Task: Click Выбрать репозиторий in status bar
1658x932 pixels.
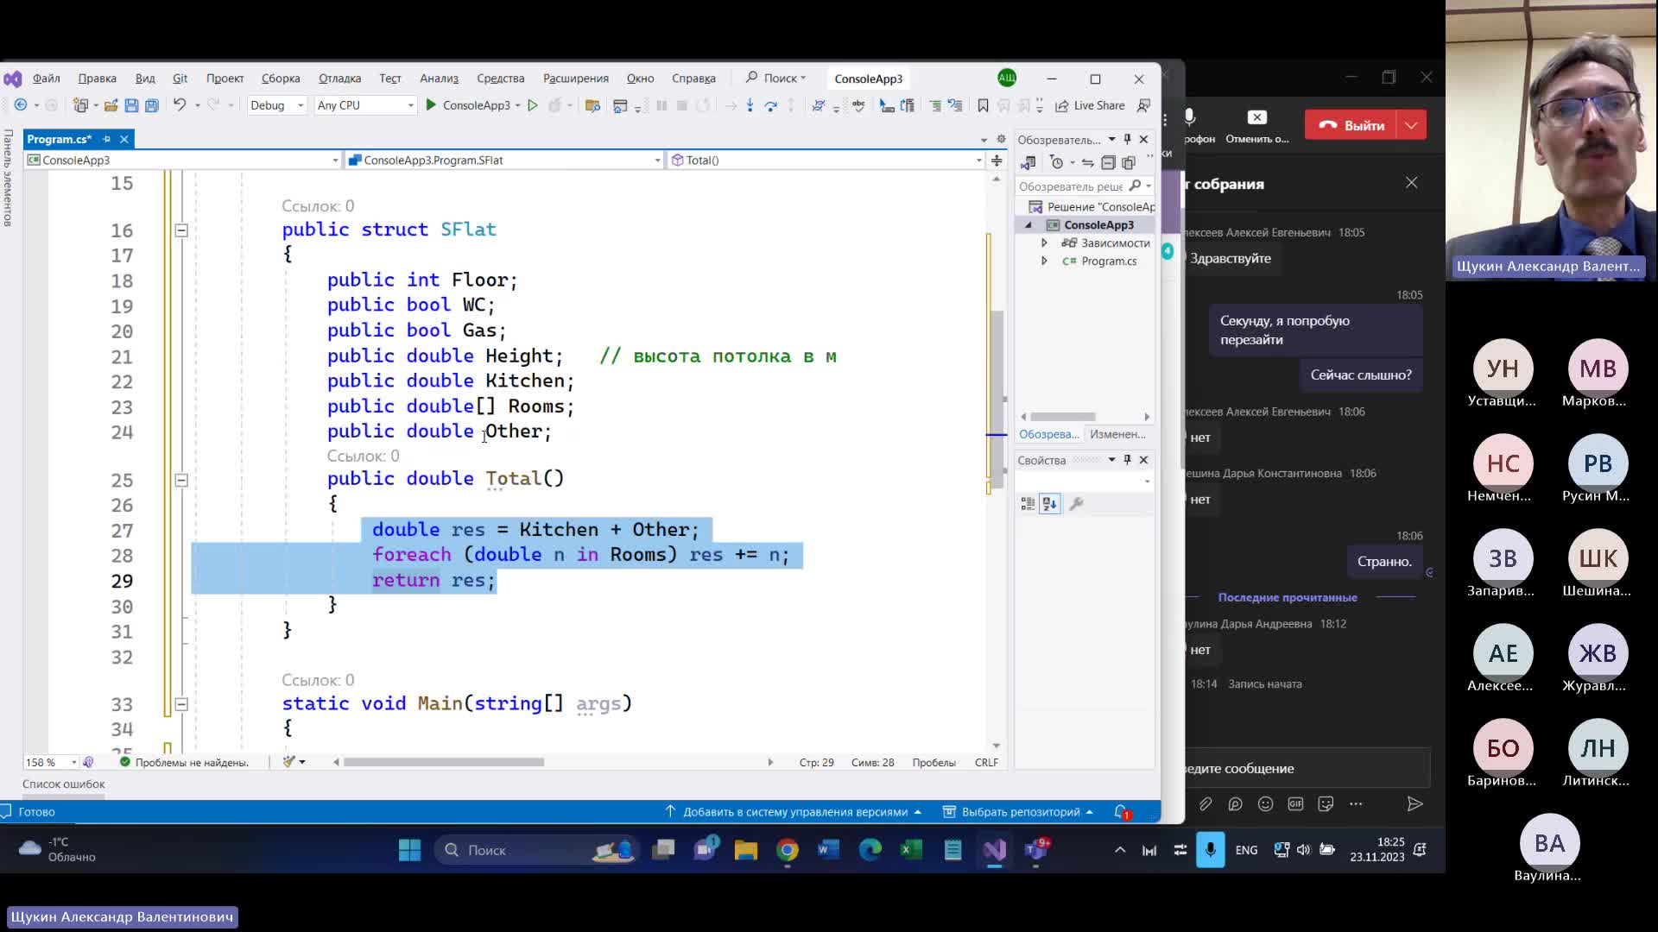Action: (1019, 812)
